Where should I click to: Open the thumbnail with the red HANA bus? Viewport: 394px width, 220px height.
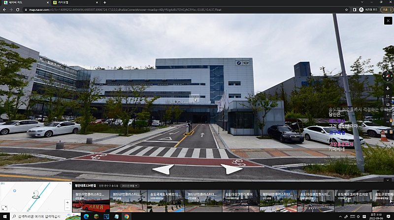click(x=91, y=201)
